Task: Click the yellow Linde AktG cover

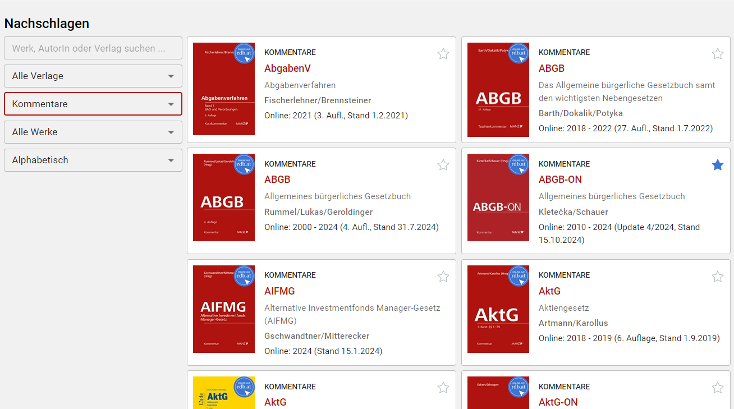Action: tap(224, 393)
